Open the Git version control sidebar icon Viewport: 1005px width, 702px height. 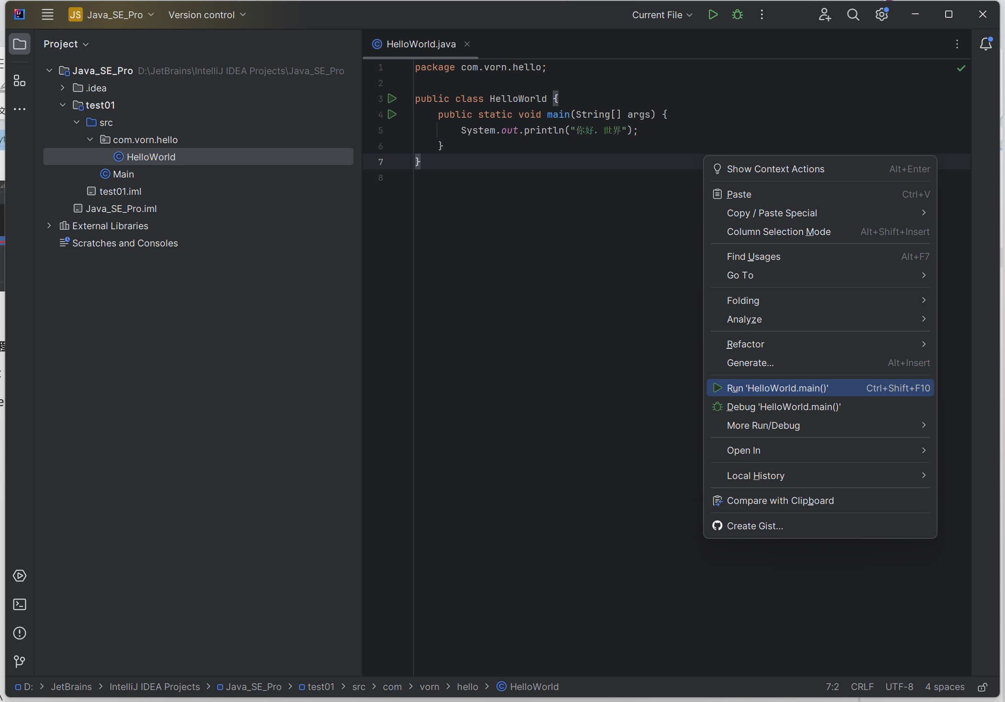[x=20, y=661]
